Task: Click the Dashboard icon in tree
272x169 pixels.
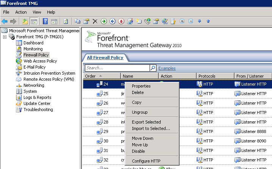Action: (19, 43)
